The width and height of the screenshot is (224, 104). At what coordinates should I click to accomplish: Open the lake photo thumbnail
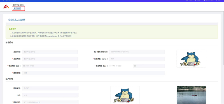[x=191, y=95]
